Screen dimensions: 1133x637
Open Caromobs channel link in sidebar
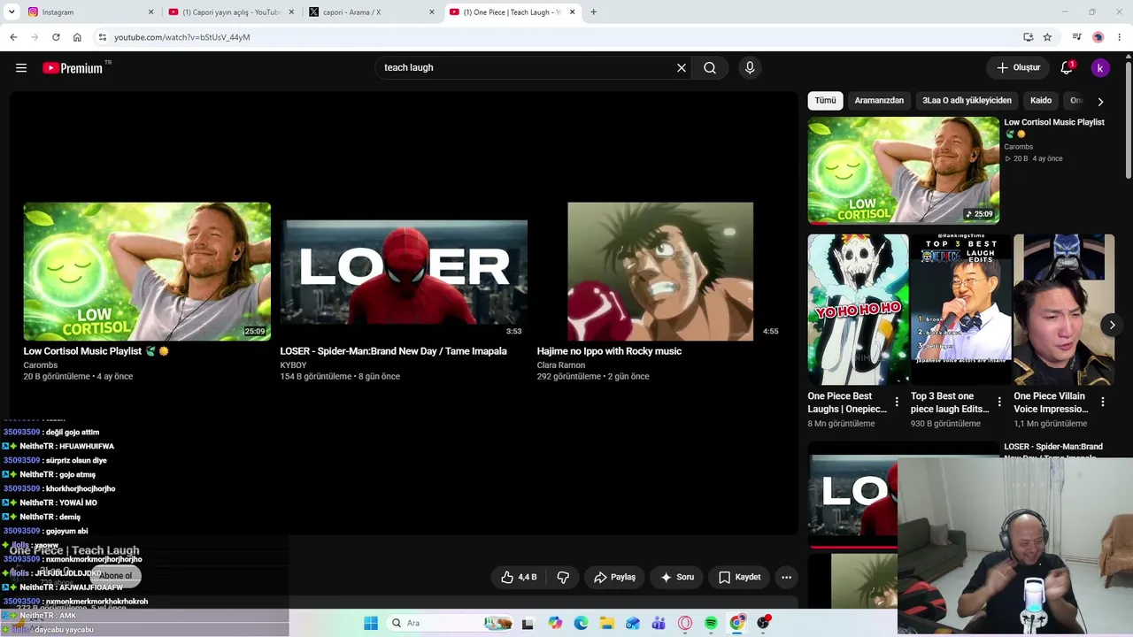click(x=1018, y=147)
